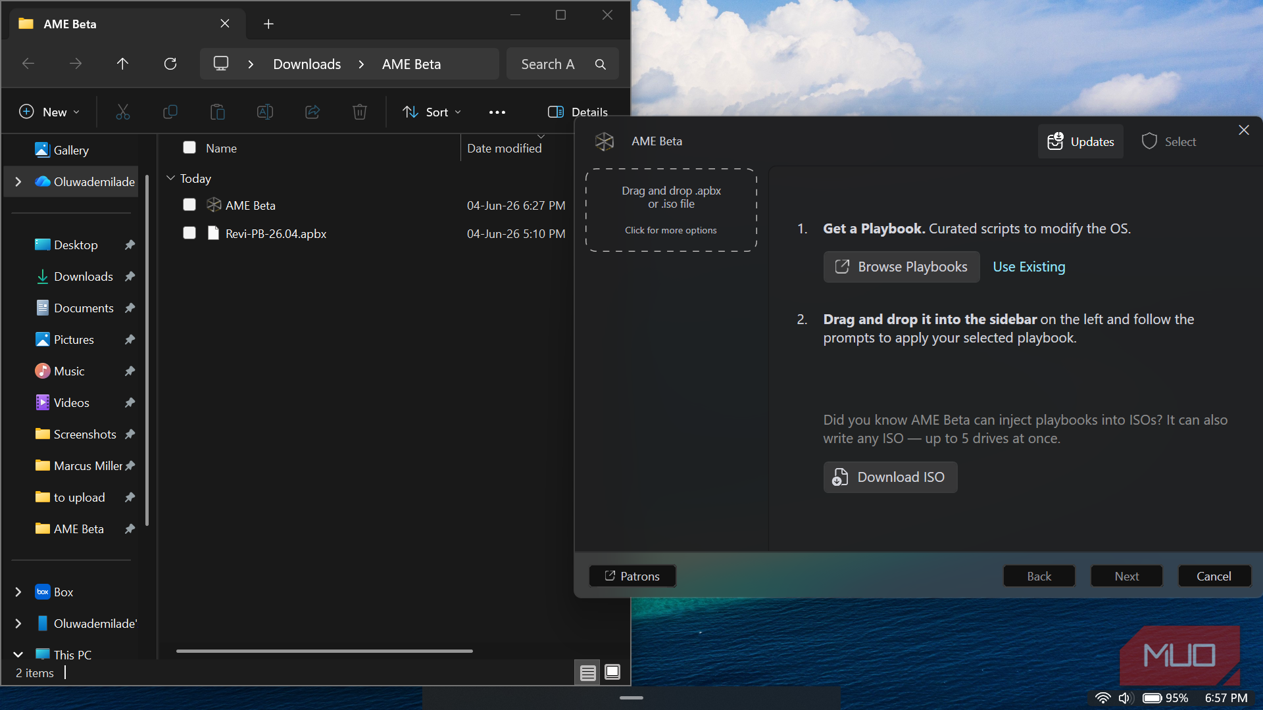Screen dimensions: 1263x710
Task: Click the This PC monitor icon in address bar
Action: click(x=221, y=64)
